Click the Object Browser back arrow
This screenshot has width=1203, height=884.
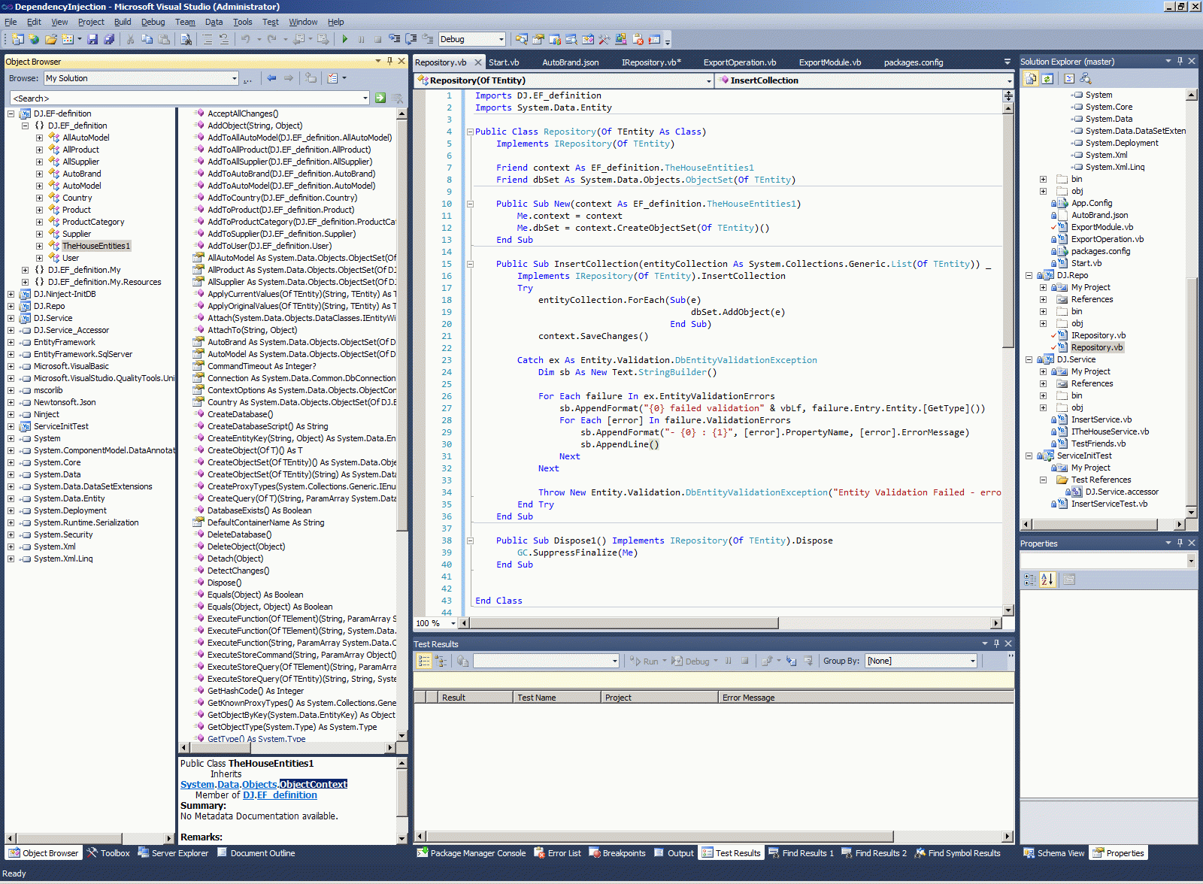tap(271, 78)
